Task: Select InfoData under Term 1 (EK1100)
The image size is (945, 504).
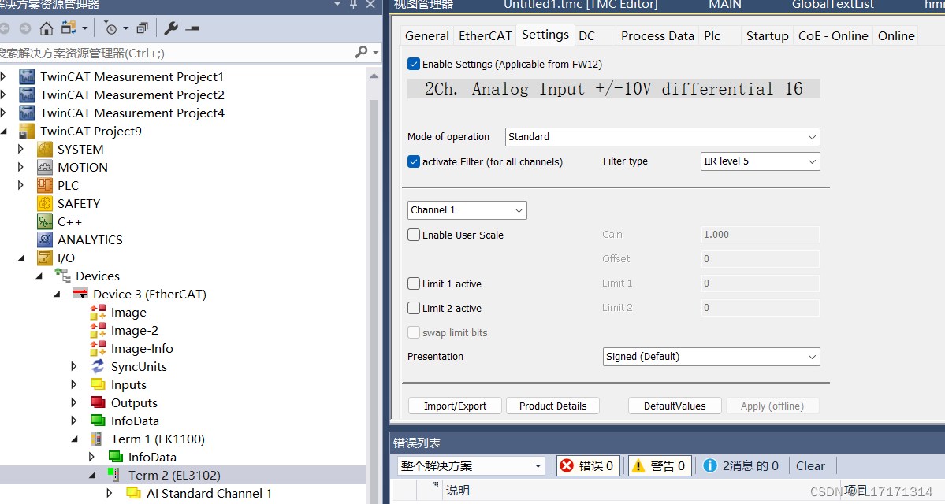Action: (x=152, y=457)
